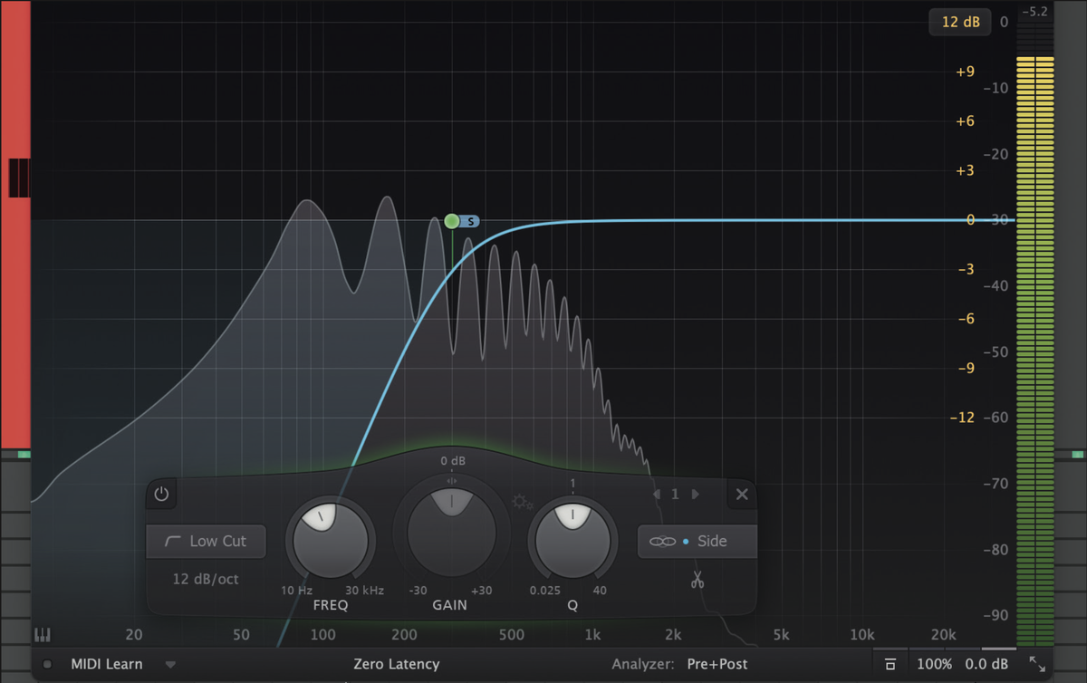Click the gear icon for advanced band settings
Image resolution: width=1087 pixels, height=683 pixels.
[x=522, y=500]
